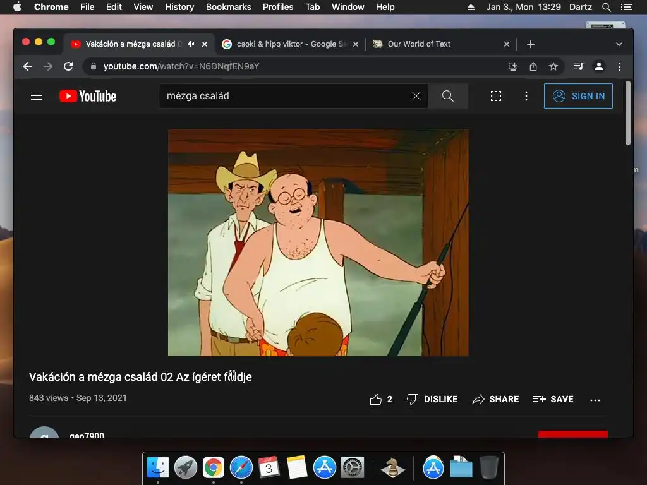Open Control Center list icon in the menu bar
The width and height of the screenshot is (647, 485).
(626, 7)
